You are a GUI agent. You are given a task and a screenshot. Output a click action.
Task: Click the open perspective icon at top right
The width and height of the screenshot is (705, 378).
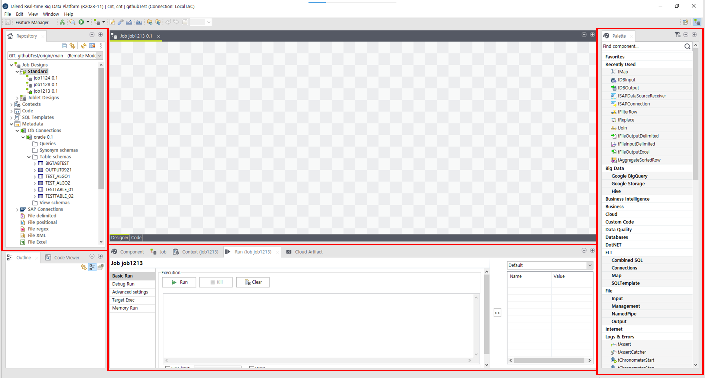coord(685,22)
